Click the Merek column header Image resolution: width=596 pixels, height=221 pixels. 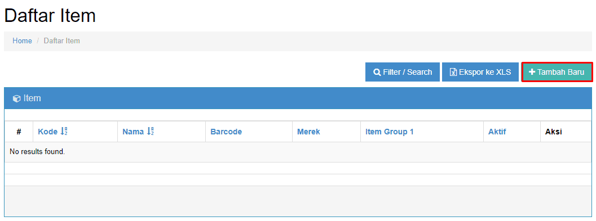pos(308,132)
